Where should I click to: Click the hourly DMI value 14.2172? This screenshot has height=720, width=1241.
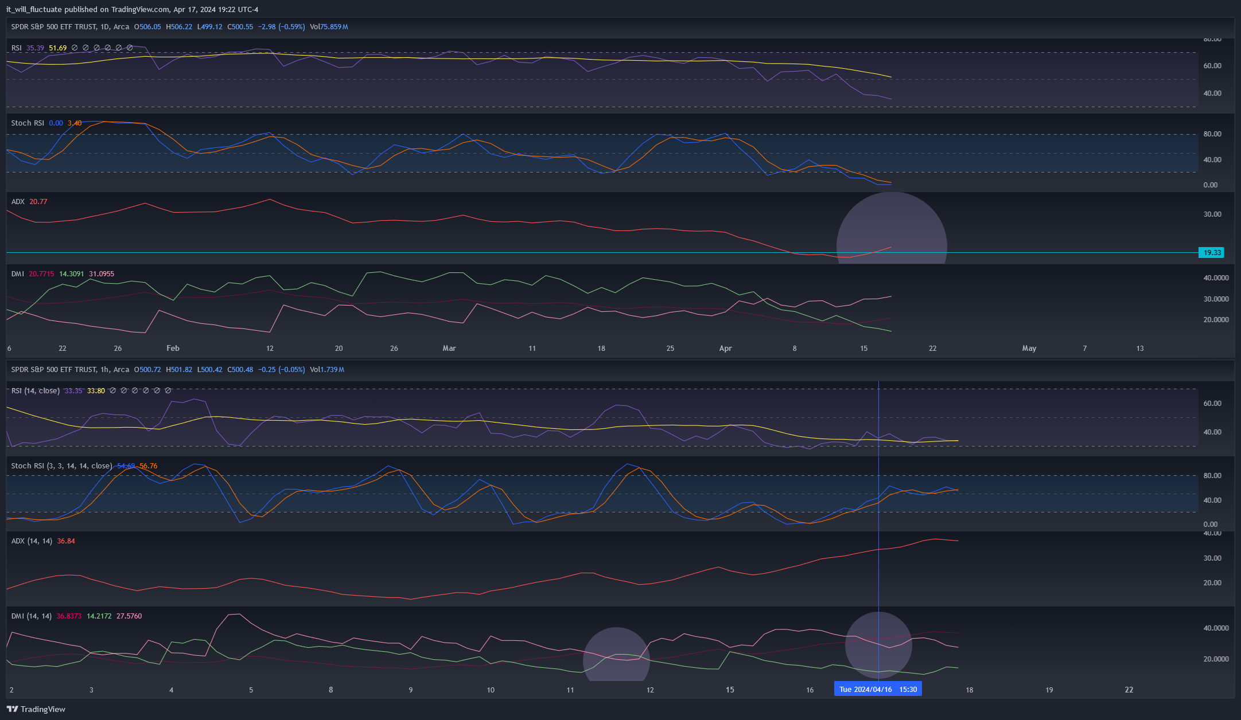(x=99, y=616)
